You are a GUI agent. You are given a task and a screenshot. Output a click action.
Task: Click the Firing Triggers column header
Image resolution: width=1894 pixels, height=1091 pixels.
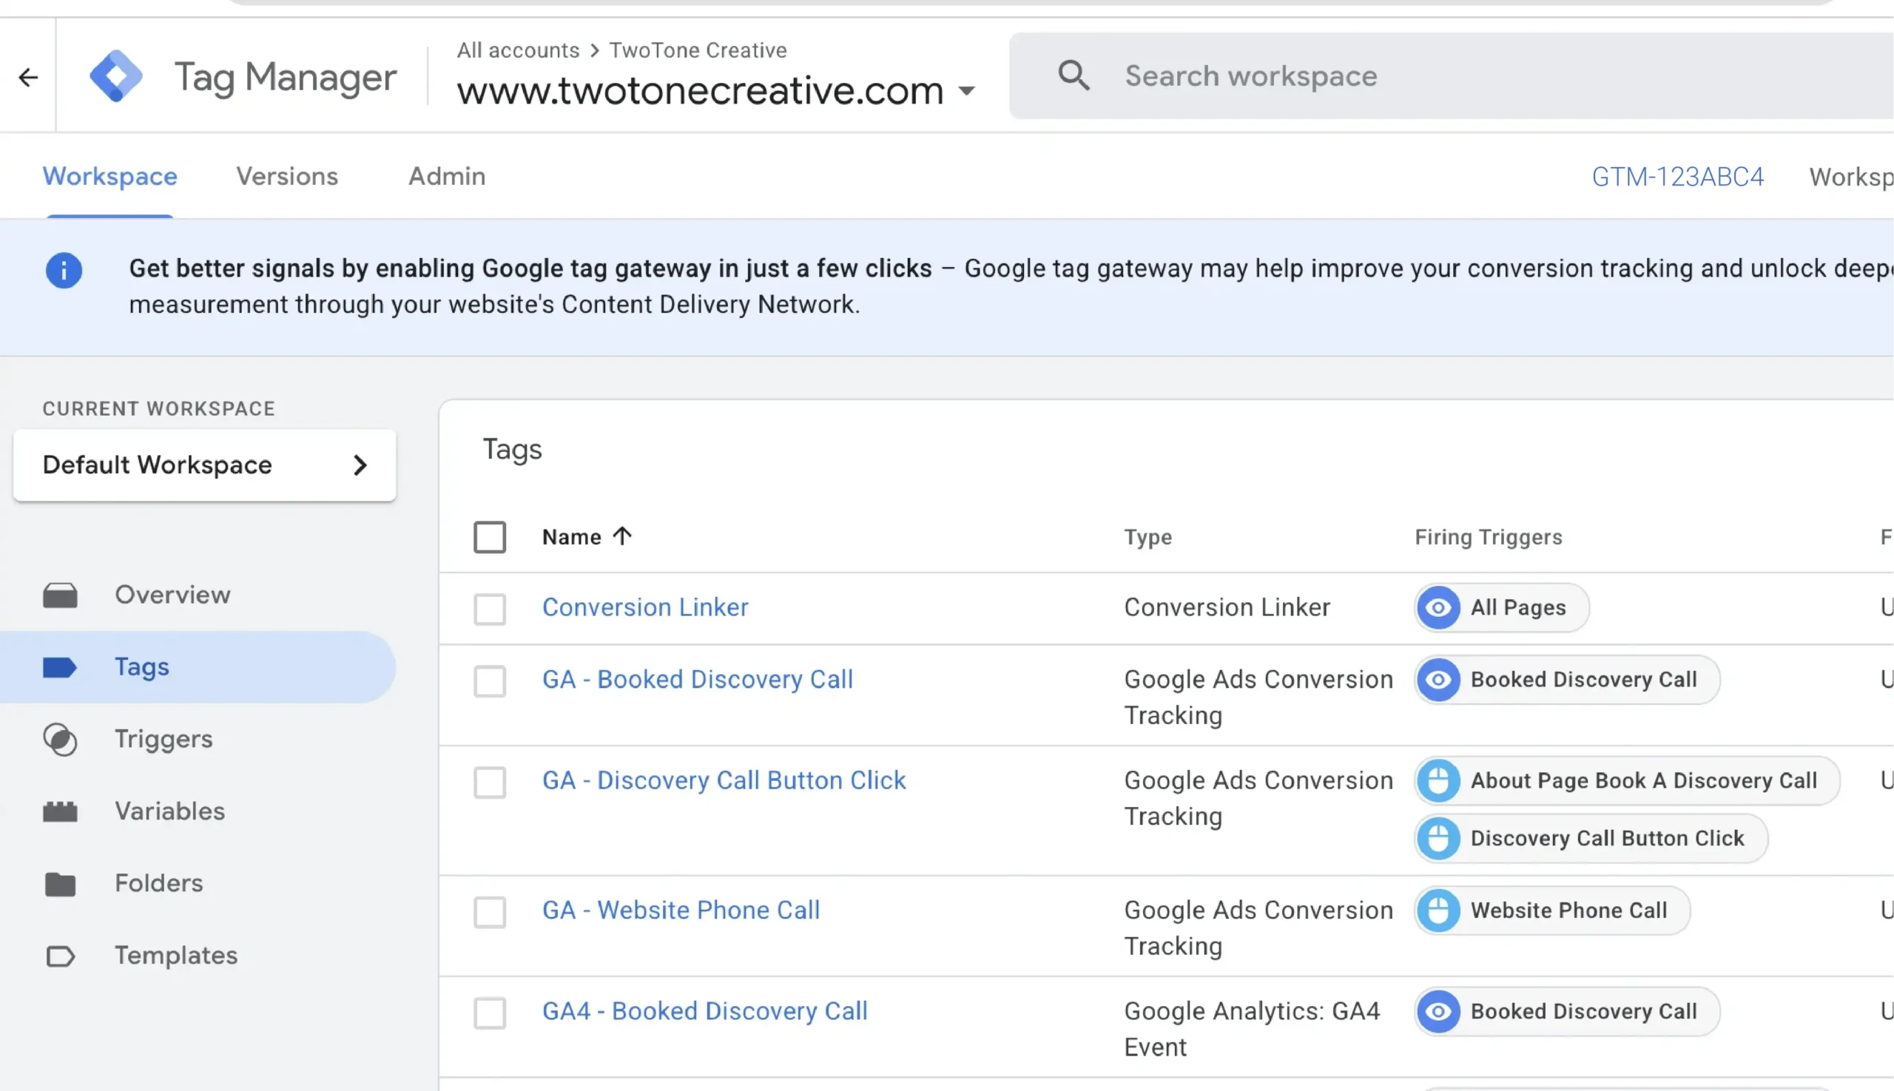pos(1489,537)
